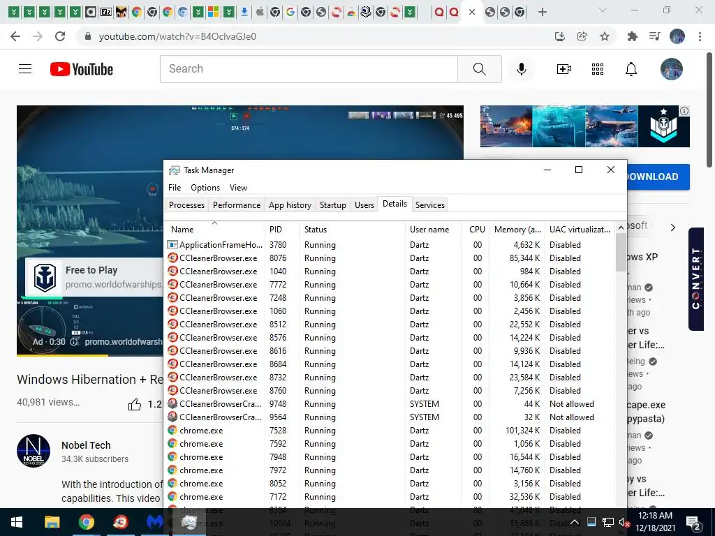Sort by the PID column header

coord(282,229)
